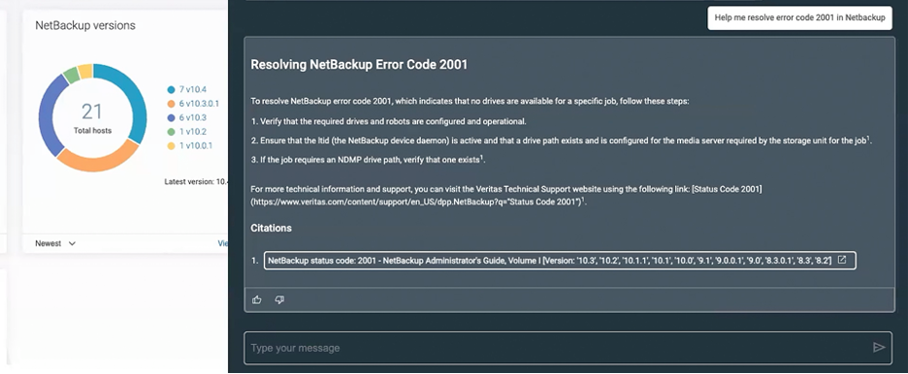Send the message with the arrow icon
The width and height of the screenshot is (908, 374).
(879, 348)
